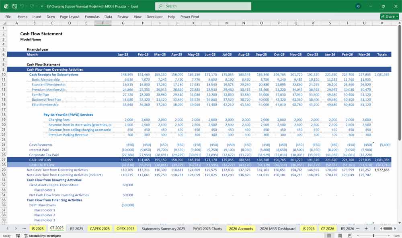Click the Save icon in Quick Access Toolbar
The height and width of the screenshot is (238, 402).
pos(14,6)
